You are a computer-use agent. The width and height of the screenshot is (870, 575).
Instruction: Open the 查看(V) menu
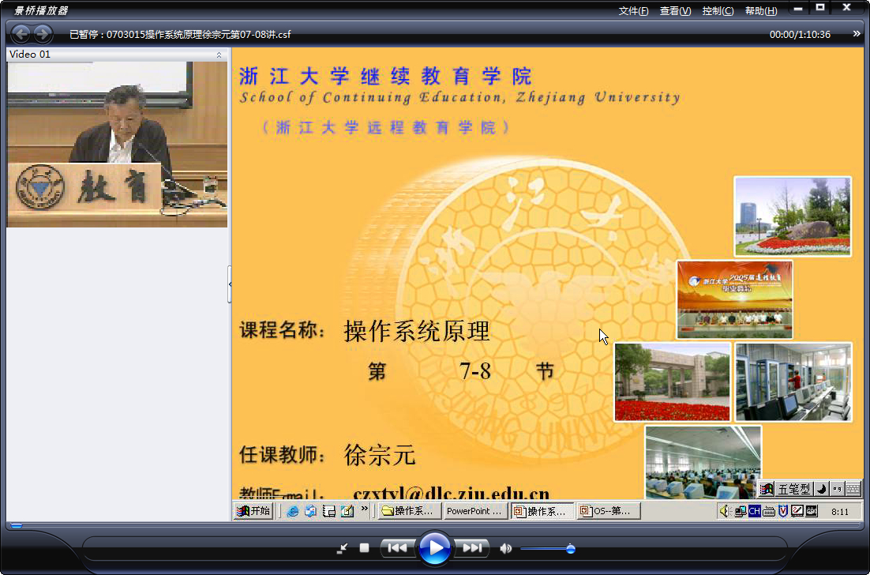point(675,11)
